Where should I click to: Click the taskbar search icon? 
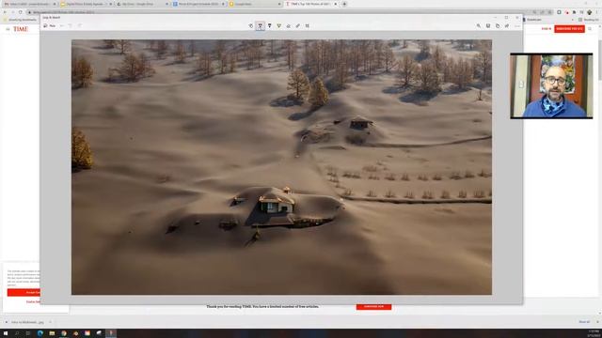tap(17, 333)
